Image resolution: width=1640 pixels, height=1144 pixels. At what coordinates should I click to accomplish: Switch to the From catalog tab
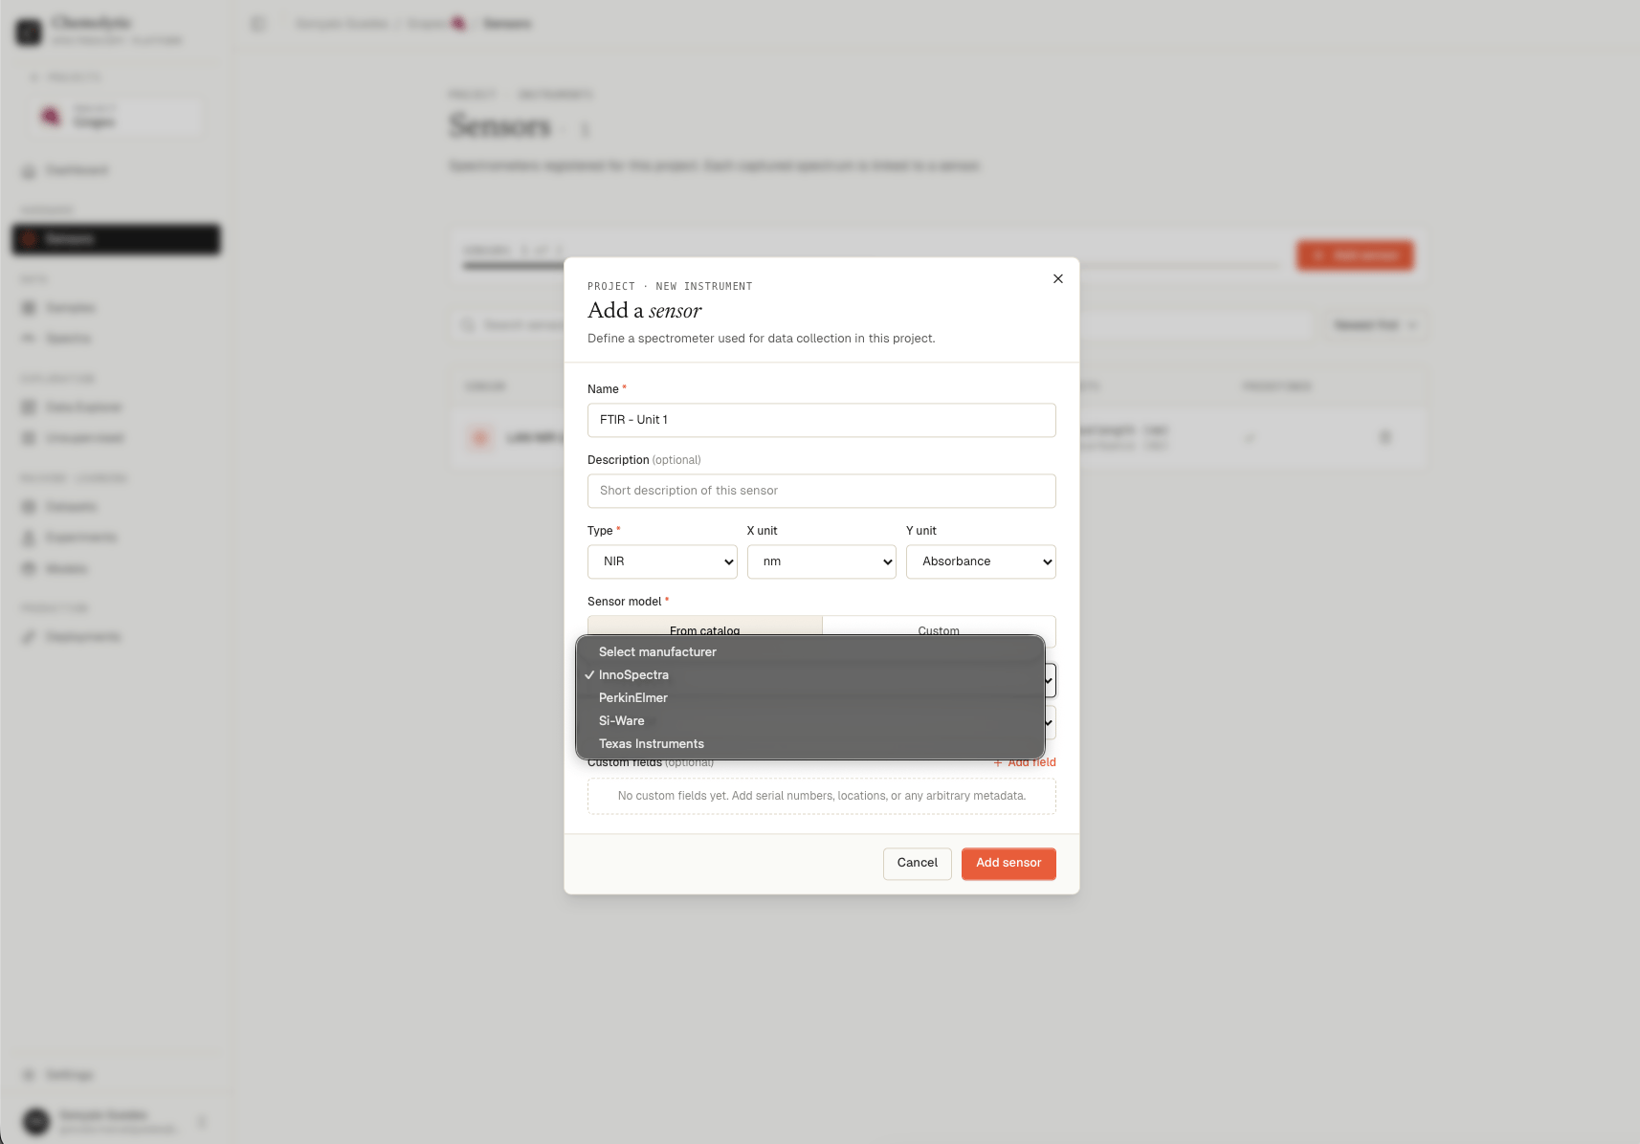point(705,627)
